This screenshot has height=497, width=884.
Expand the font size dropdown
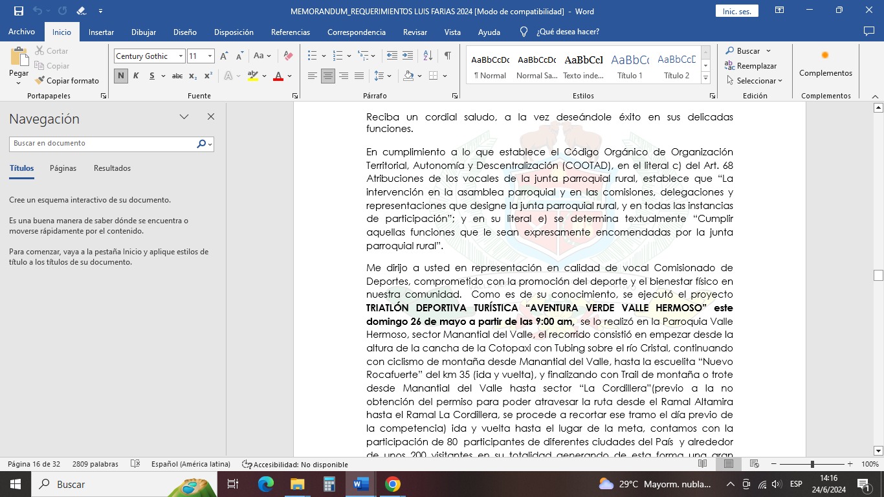click(210, 56)
